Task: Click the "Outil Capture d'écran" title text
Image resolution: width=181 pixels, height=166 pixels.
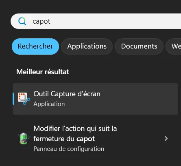Action: tap(67, 94)
